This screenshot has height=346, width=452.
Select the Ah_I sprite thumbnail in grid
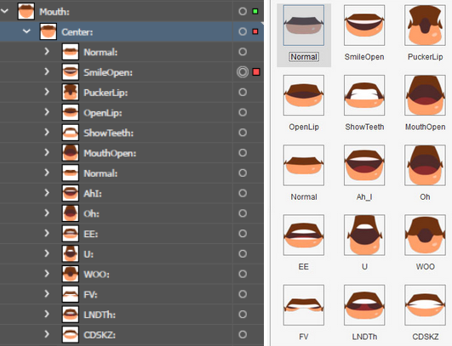[364, 165]
